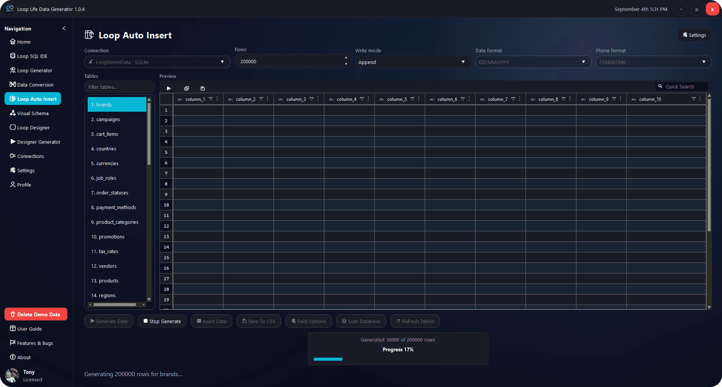This screenshot has height=387, width=722.
Task: Go to Home in navigation
Action: (x=20, y=42)
